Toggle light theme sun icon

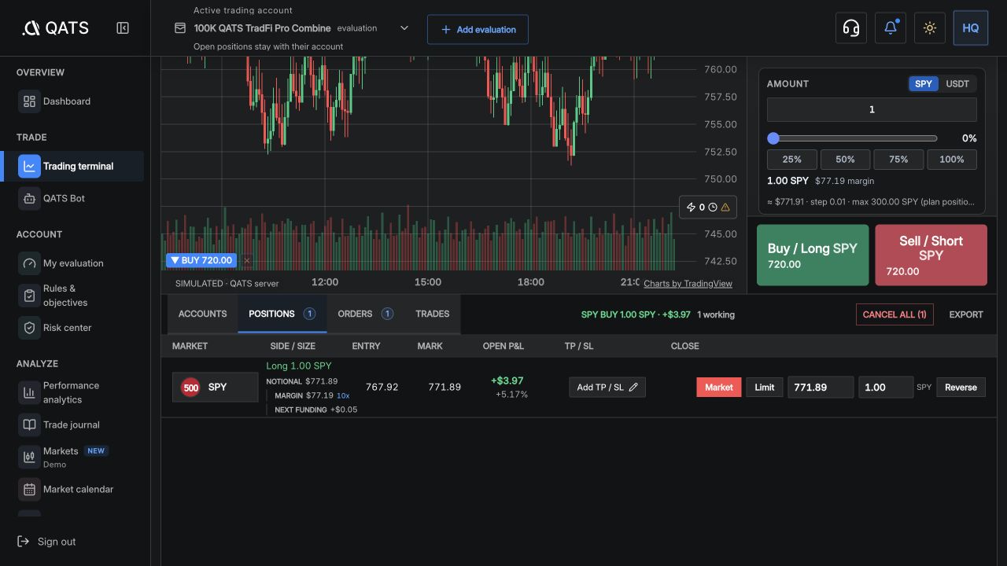click(x=930, y=28)
